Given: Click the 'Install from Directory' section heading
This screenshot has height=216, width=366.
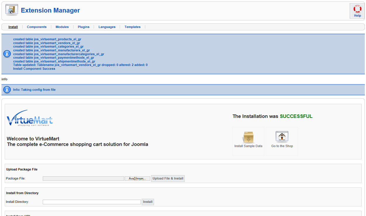Looking at the screenshot, I should (22, 193).
